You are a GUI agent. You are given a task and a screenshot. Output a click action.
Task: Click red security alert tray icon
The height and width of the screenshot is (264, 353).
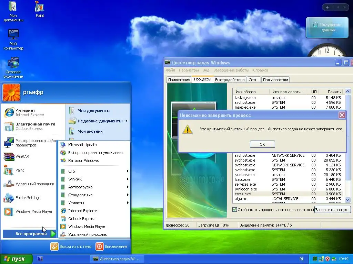point(327,259)
